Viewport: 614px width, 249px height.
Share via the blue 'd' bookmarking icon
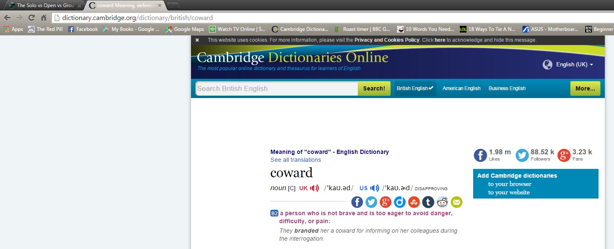(x=400, y=202)
